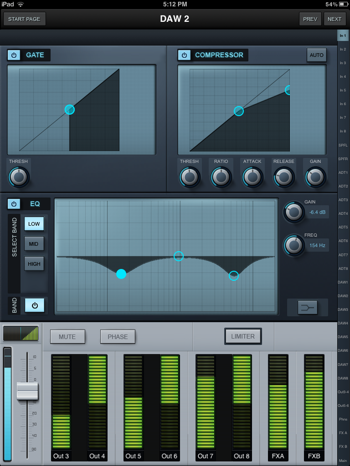Toggle the Compressor power icon
This screenshot has height=466, width=350.
tap(184, 55)
